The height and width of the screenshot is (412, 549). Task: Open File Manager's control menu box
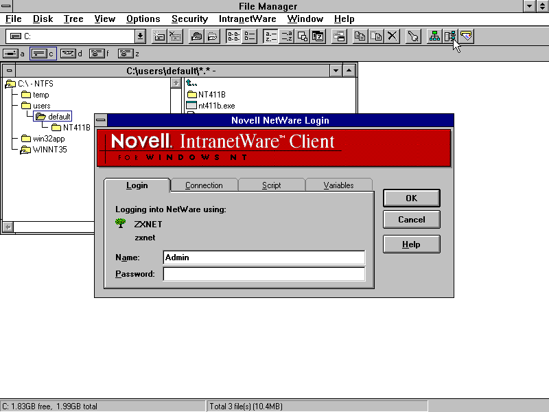click(x=6, y=5)
